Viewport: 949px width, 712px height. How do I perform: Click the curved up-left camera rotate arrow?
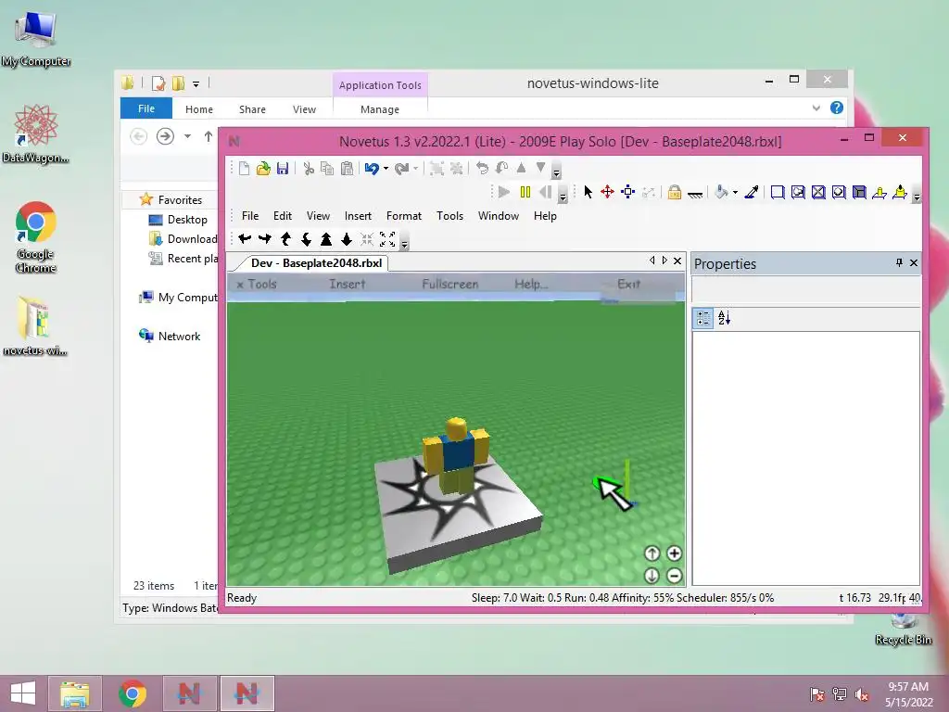285,239
